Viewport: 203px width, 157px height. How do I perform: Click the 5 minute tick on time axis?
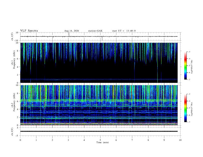tap(100, 140)
